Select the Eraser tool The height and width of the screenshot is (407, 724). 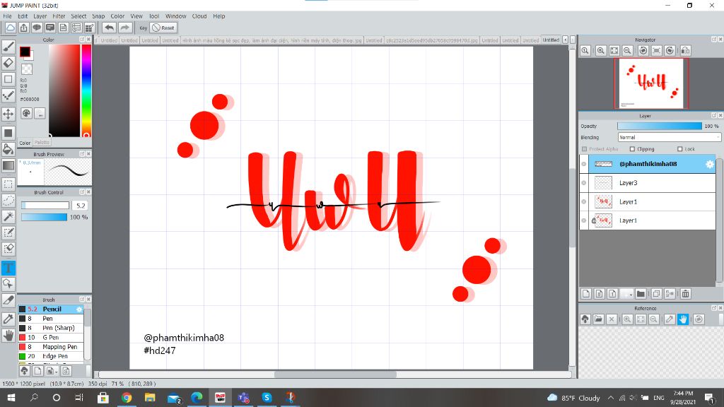[8, 63]
